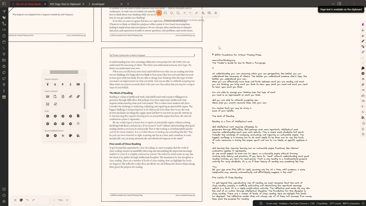Click the dot grid icon in User section
This screenshot has height=206, width=366.
tap(78, 124)
